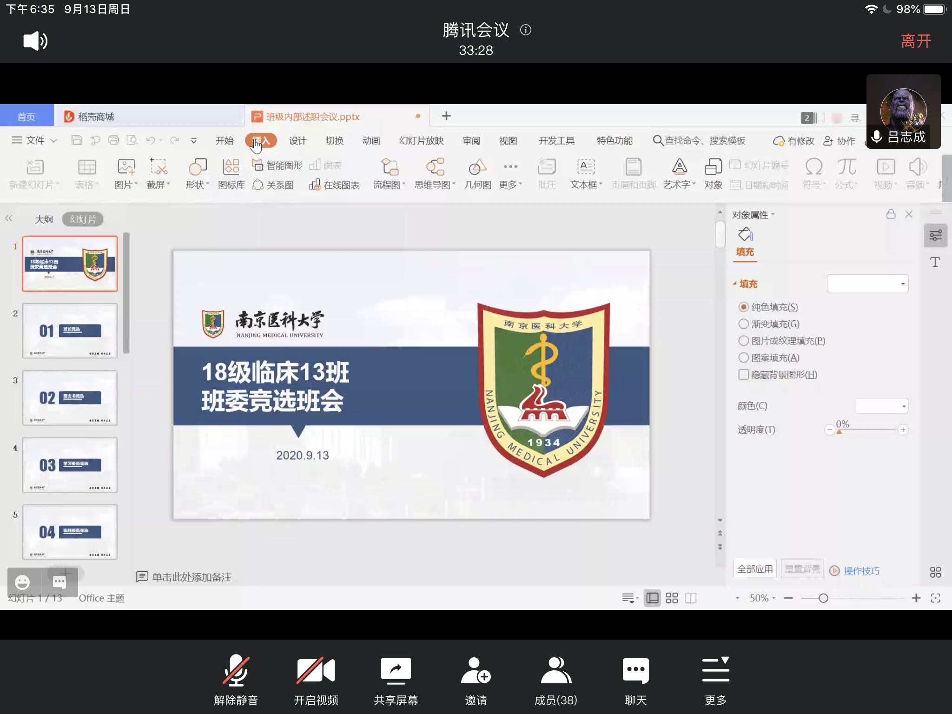This screenshot has width=952, height=714.
Task: Click the undo arrow icon
Action: (151, 140)
